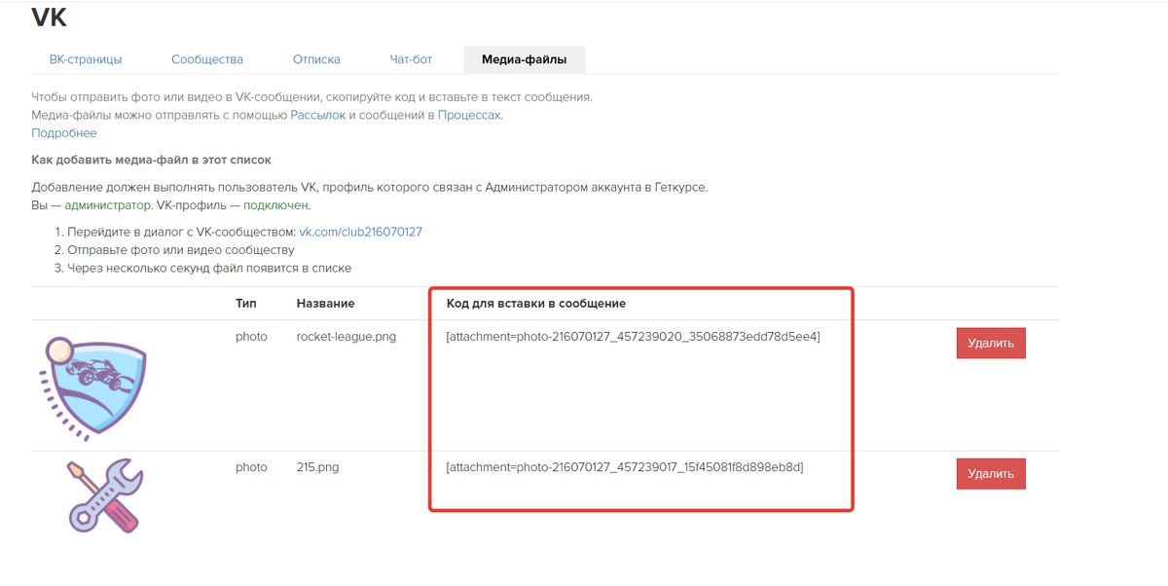Open the wrench and screwdriver thumbnail
1168x586 pixels.
tap(103, 496)
